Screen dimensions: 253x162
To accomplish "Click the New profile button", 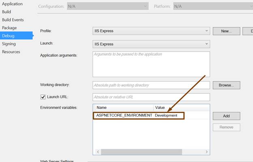I will 226,31.
